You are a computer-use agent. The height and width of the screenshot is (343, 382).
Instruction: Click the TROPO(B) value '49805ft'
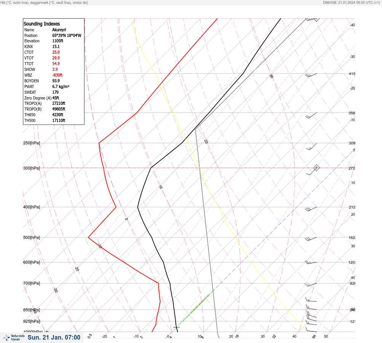click(x=59, y=109)
